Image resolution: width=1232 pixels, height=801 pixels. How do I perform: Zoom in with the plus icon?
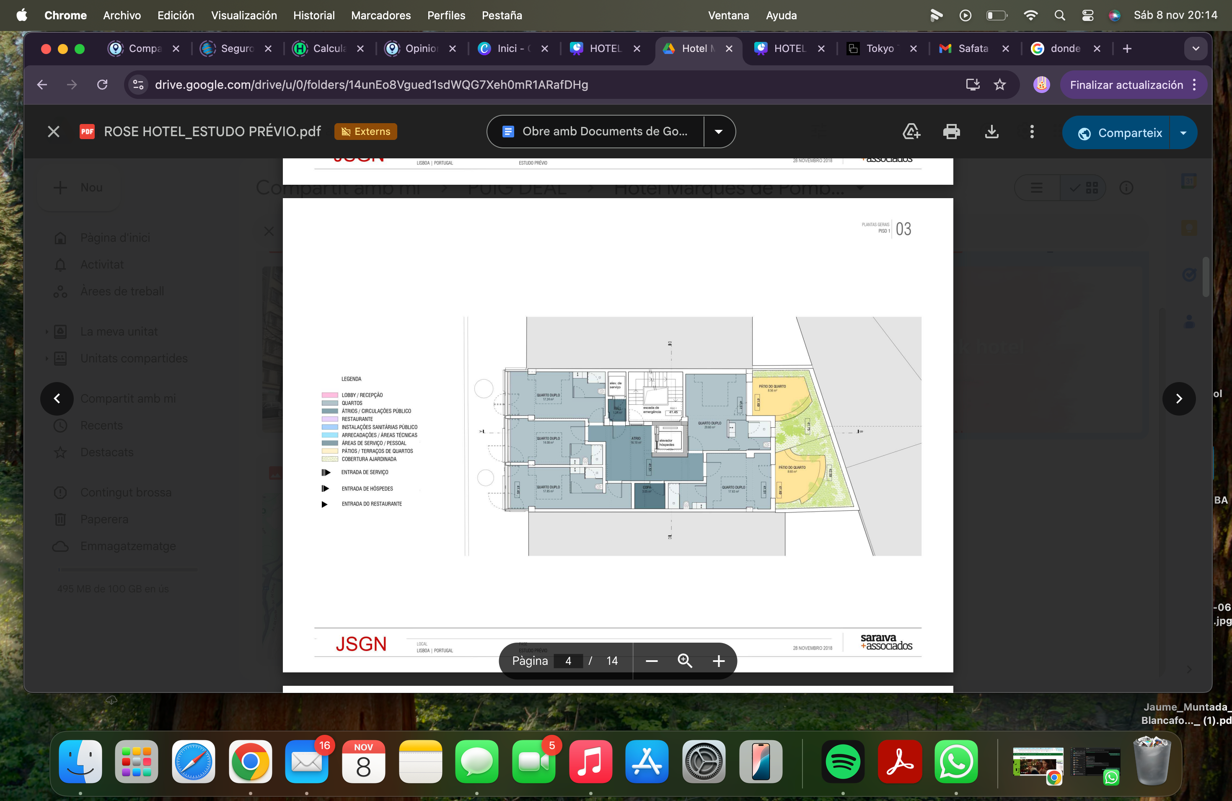coord(718,661)
